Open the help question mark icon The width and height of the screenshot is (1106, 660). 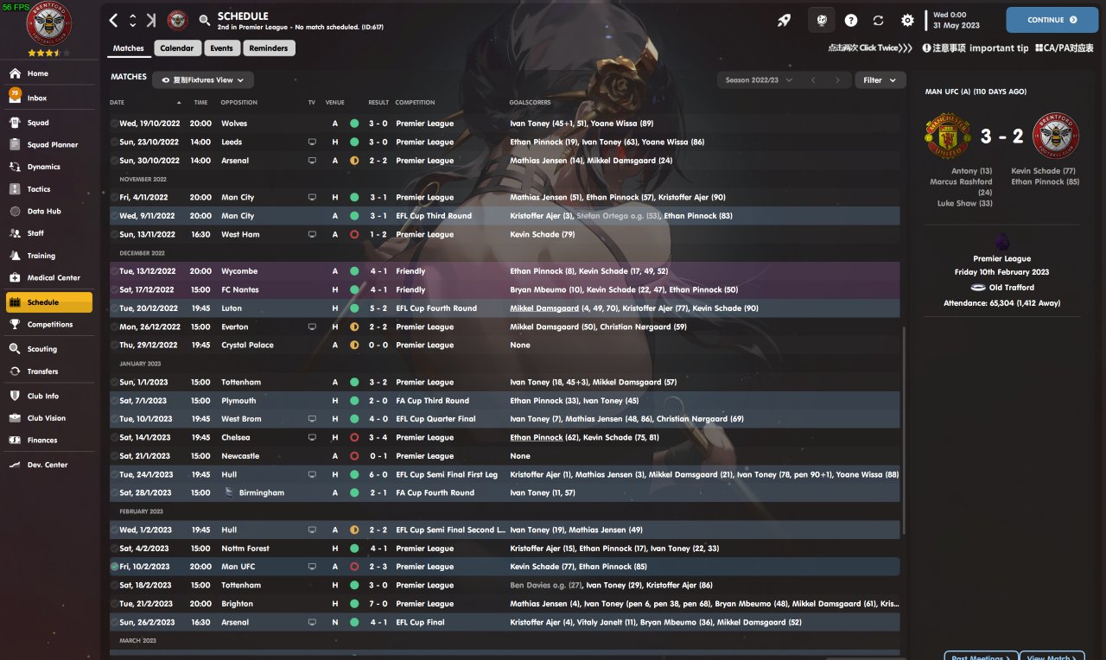coord(851,20)
